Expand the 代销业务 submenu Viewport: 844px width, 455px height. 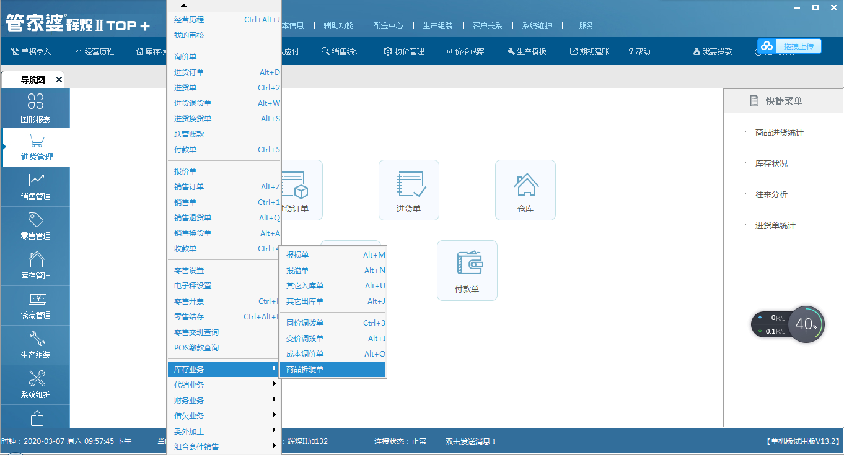pyautogui.click(x=224, y=385)
